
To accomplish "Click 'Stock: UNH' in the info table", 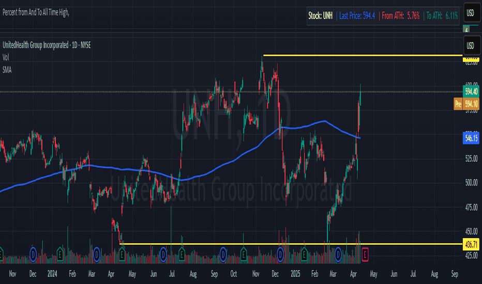I will pos(320,16).
